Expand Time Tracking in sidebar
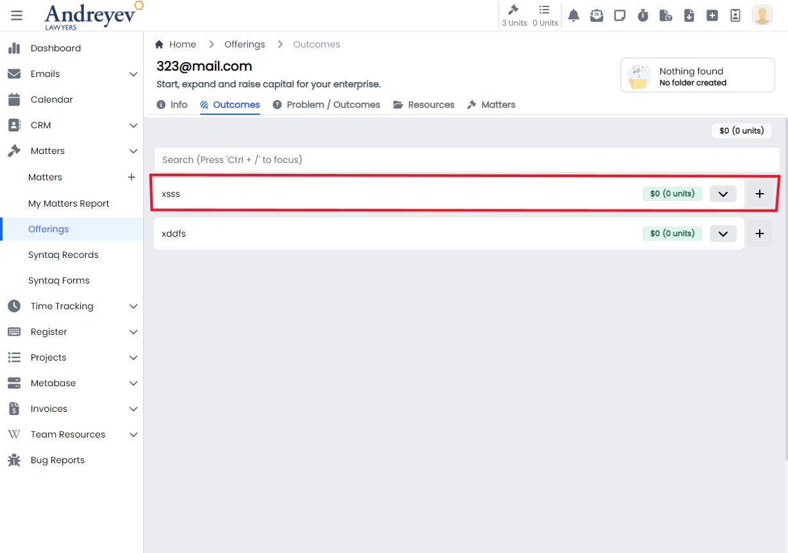Screen dimensions: 788x553 133,306
